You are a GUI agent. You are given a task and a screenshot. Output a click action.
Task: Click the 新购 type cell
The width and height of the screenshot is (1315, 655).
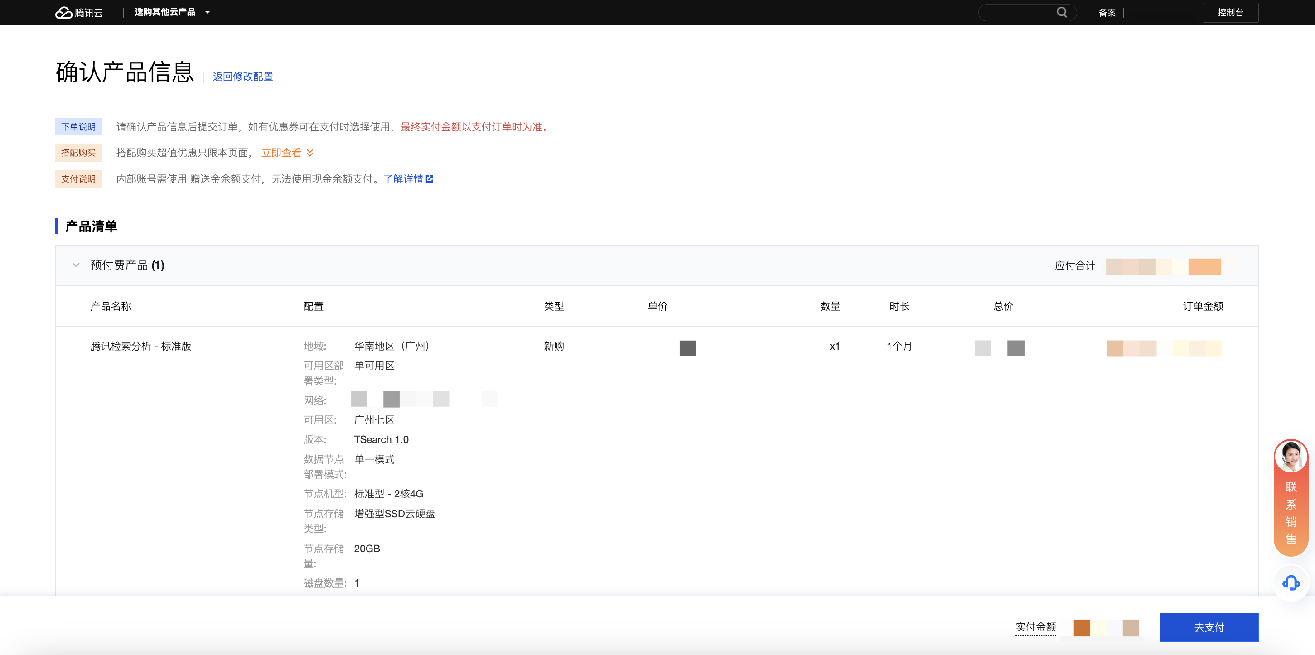554,347
